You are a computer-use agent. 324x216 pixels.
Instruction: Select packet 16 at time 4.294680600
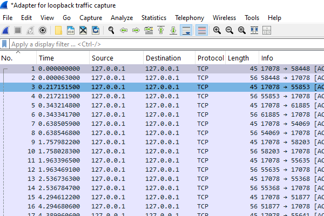coord(162,206)
